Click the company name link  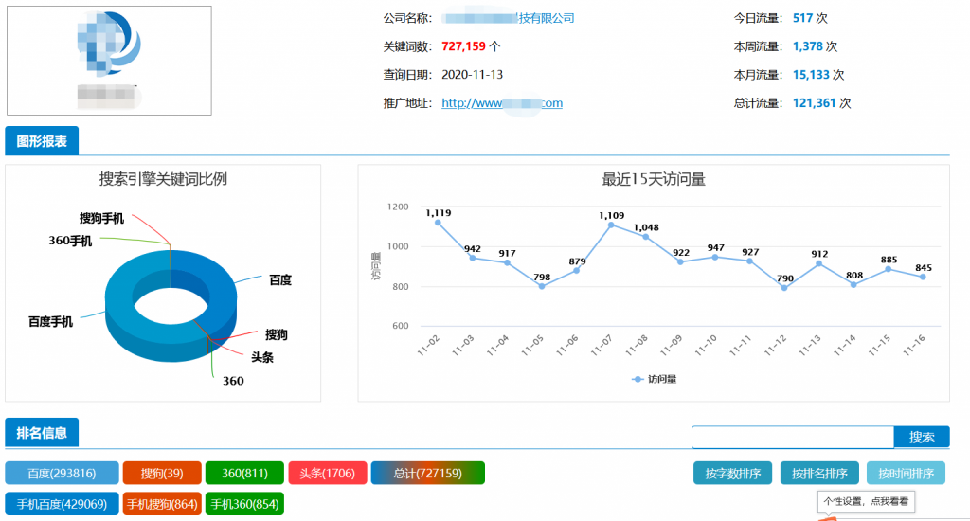coord(508,18)
